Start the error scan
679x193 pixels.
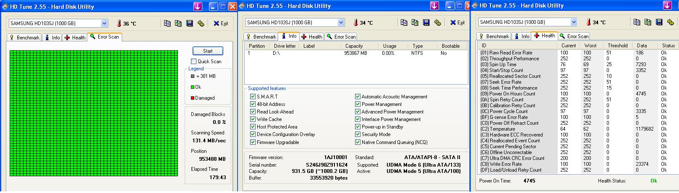click(x=208, y=51)
